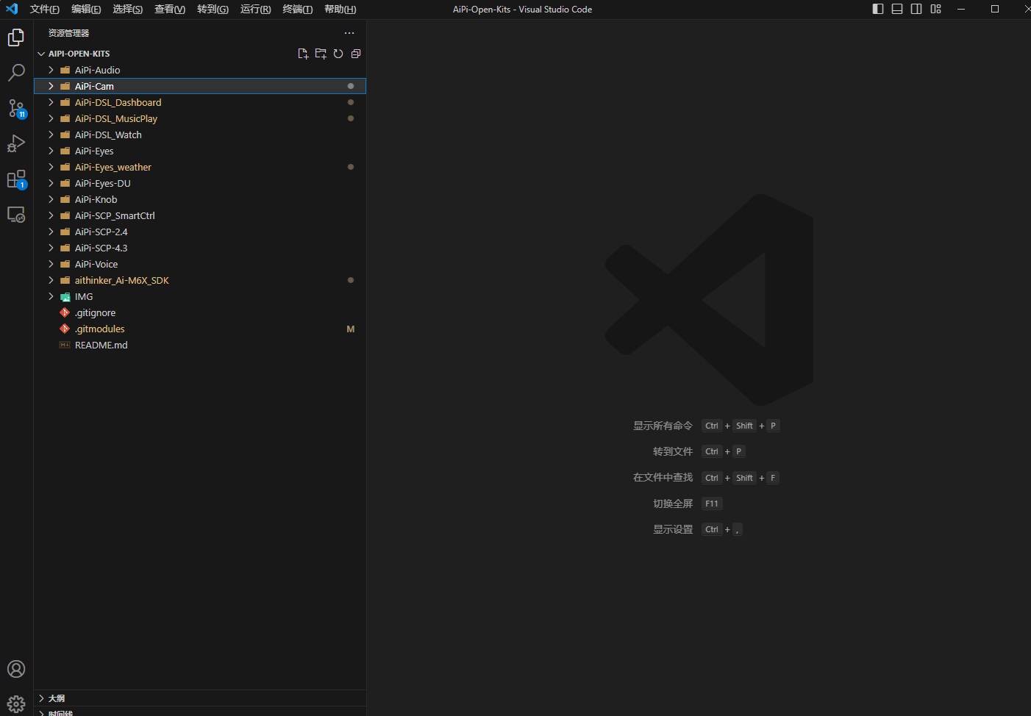Open the Explorer view in activity bar
Viewport: 1031px width, 716px height.
[x=16, y=37]
